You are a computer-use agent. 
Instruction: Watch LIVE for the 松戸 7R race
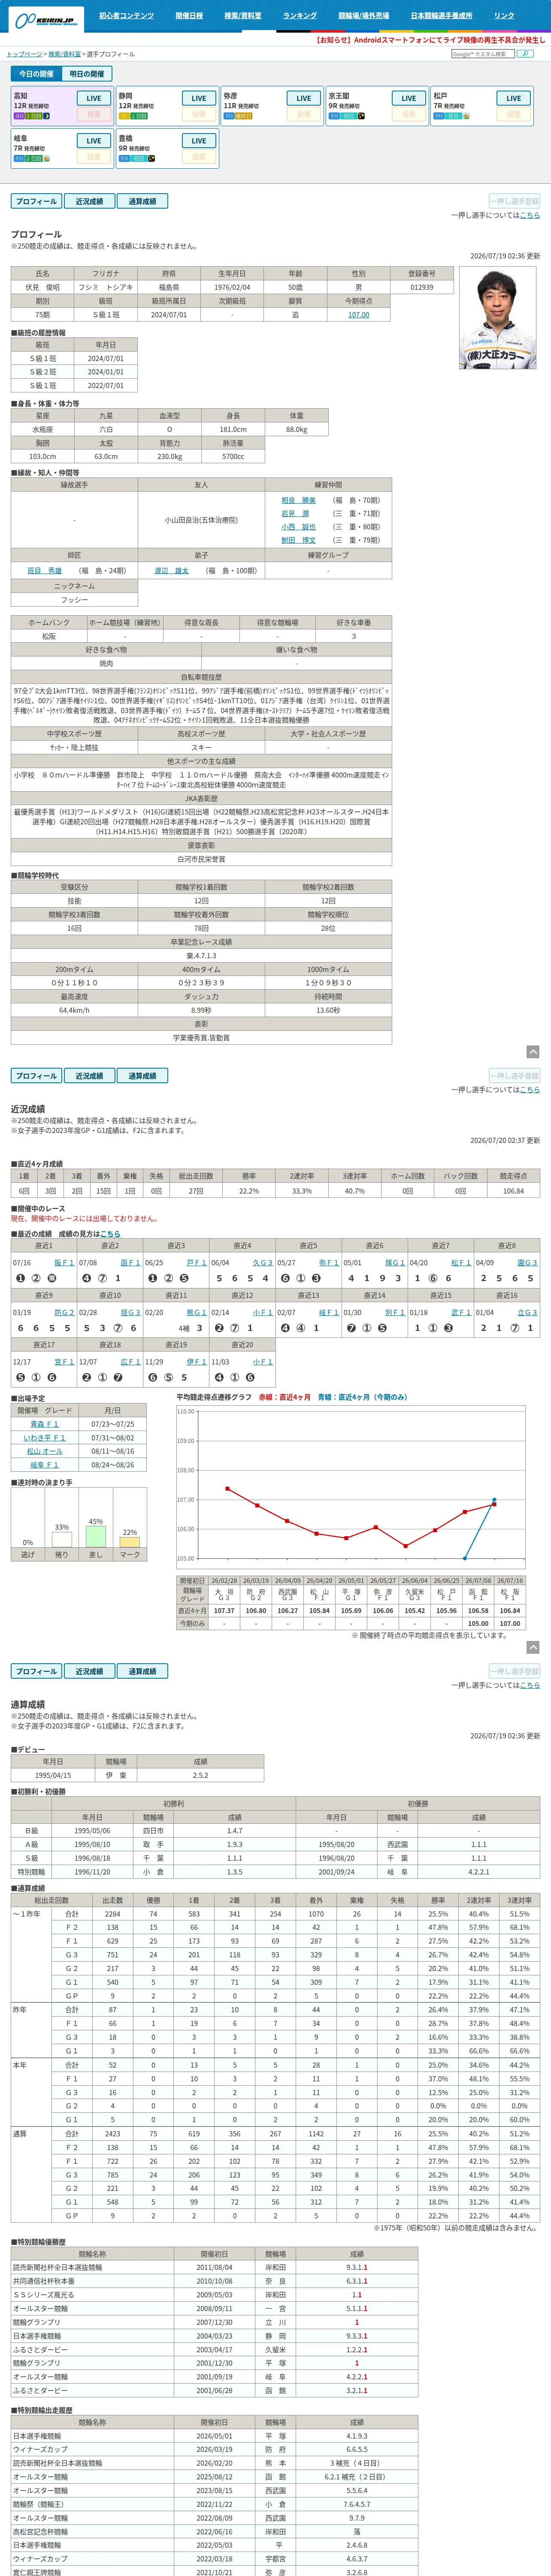(x=514, y=98)
